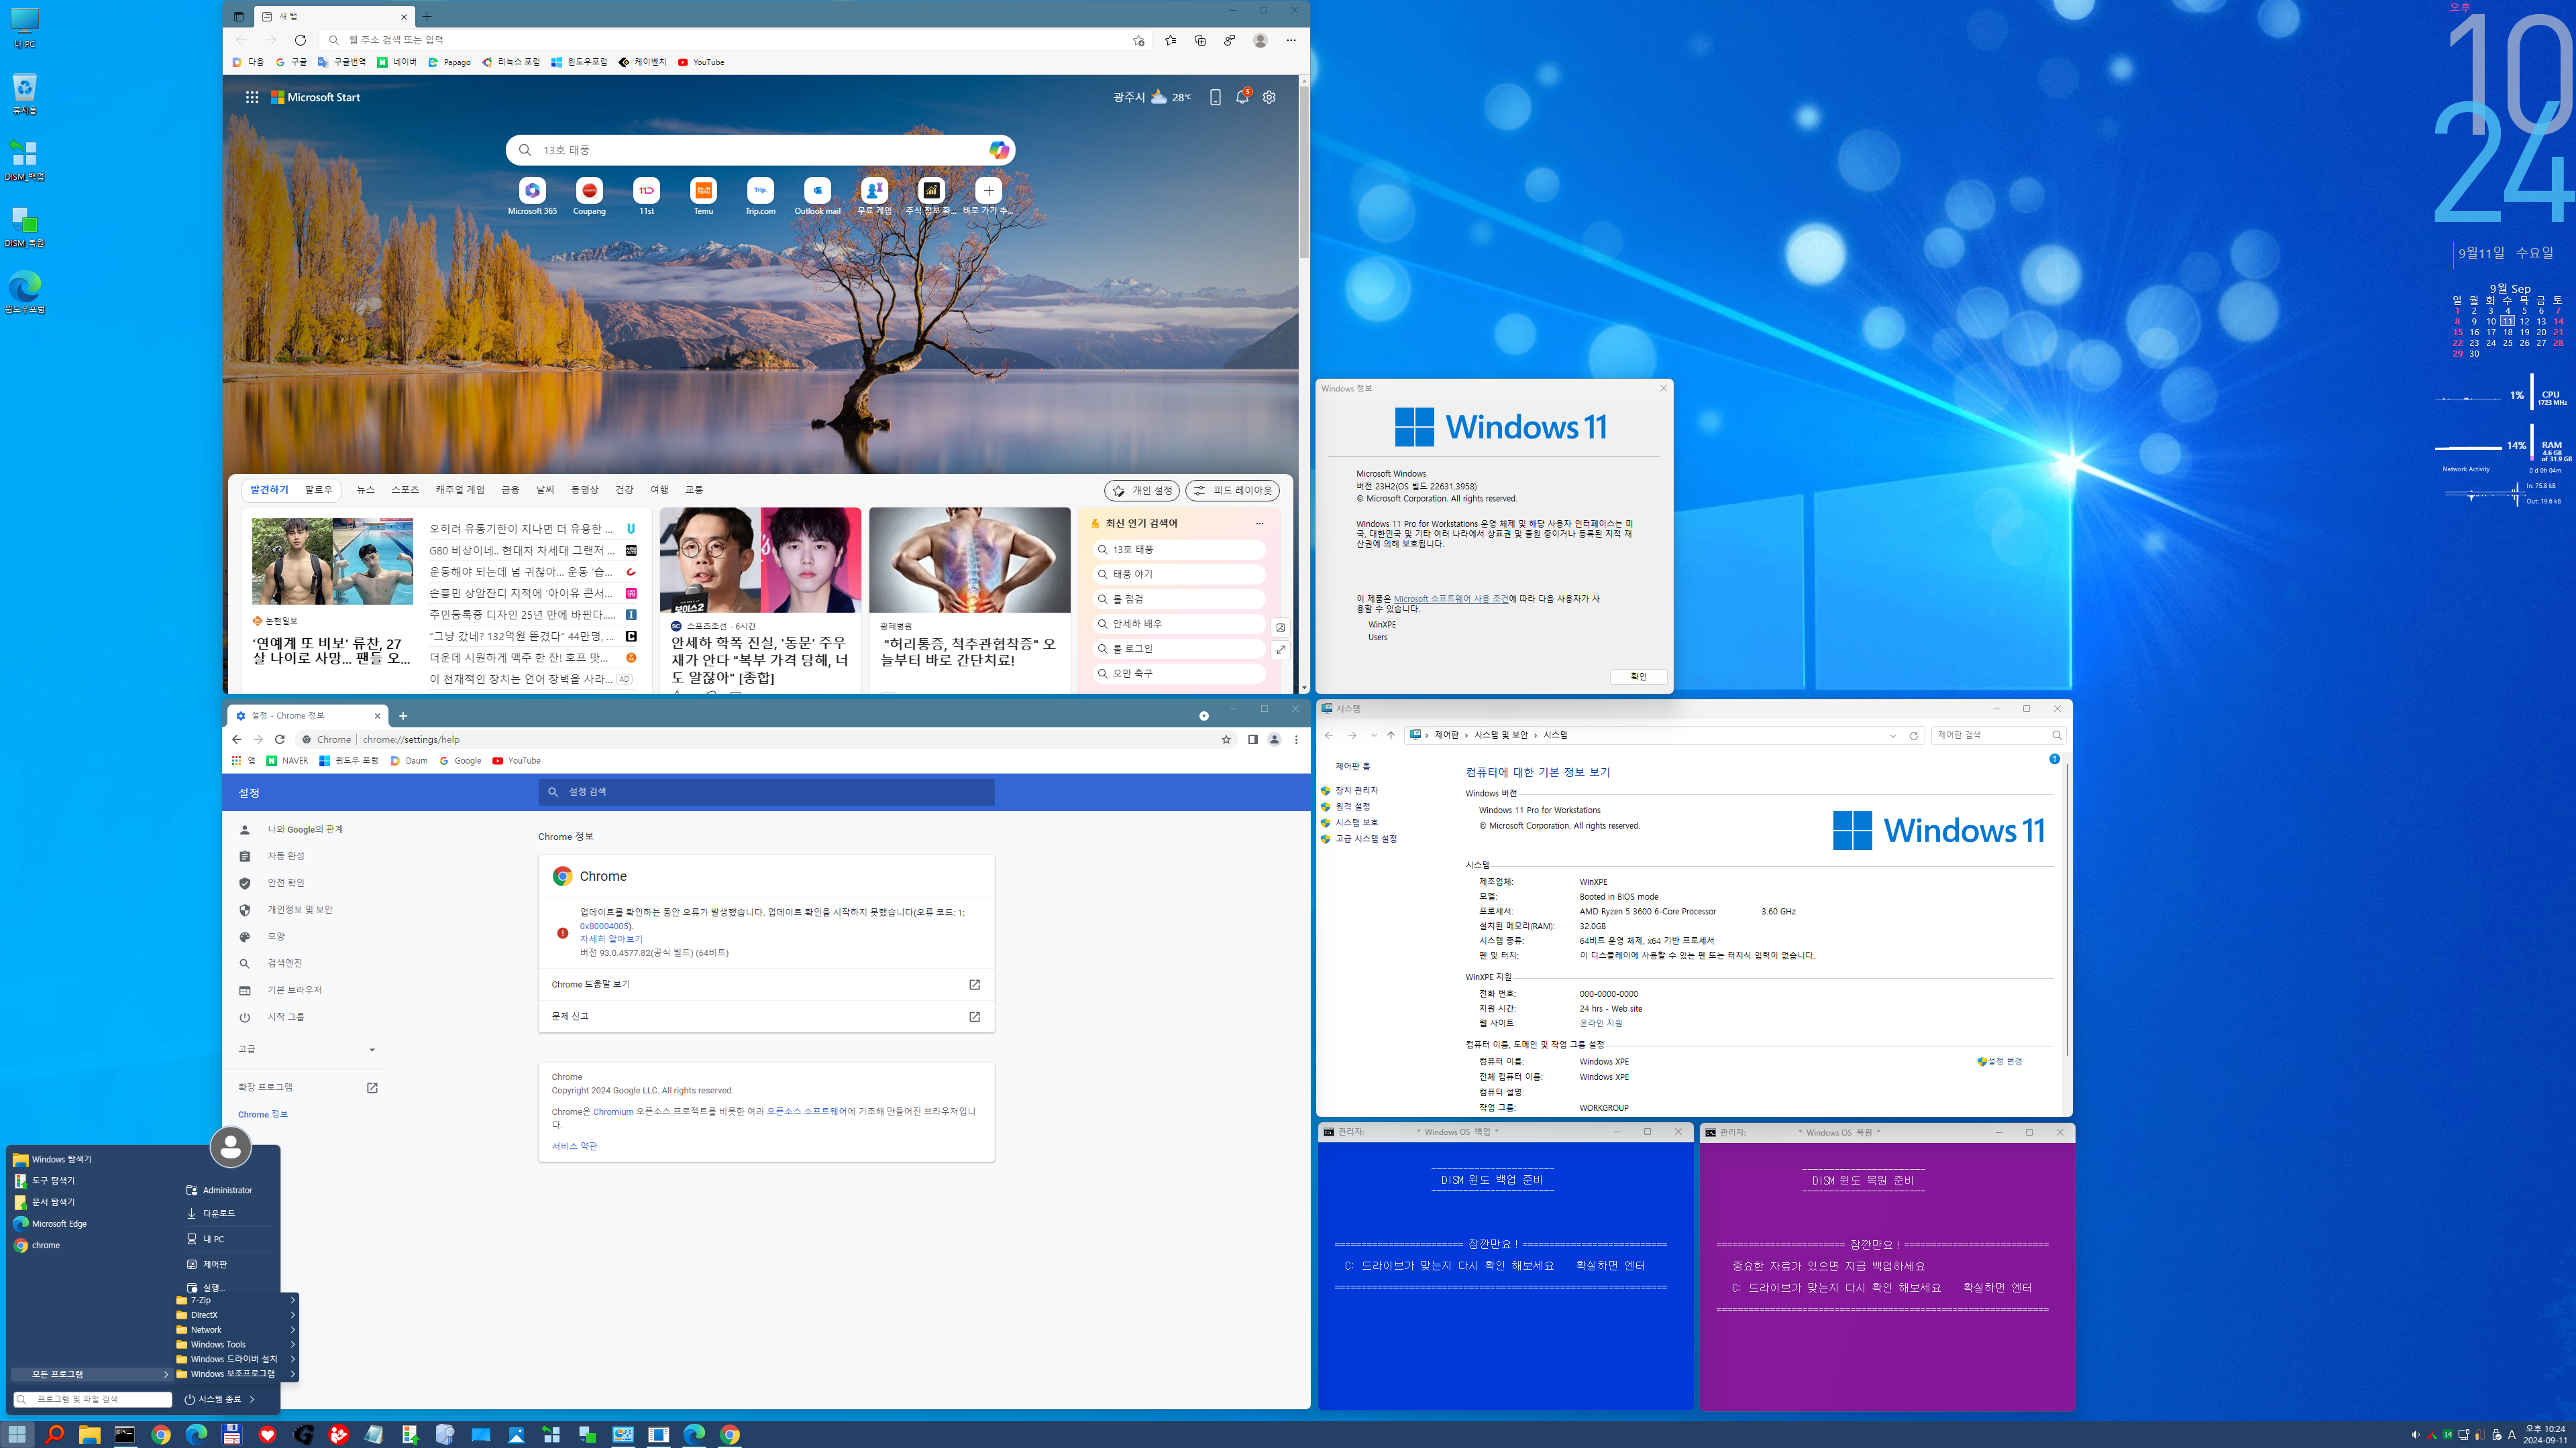Go up one level in System window
Viewport: 2576px width, 1448px height.
point(1390,735)
